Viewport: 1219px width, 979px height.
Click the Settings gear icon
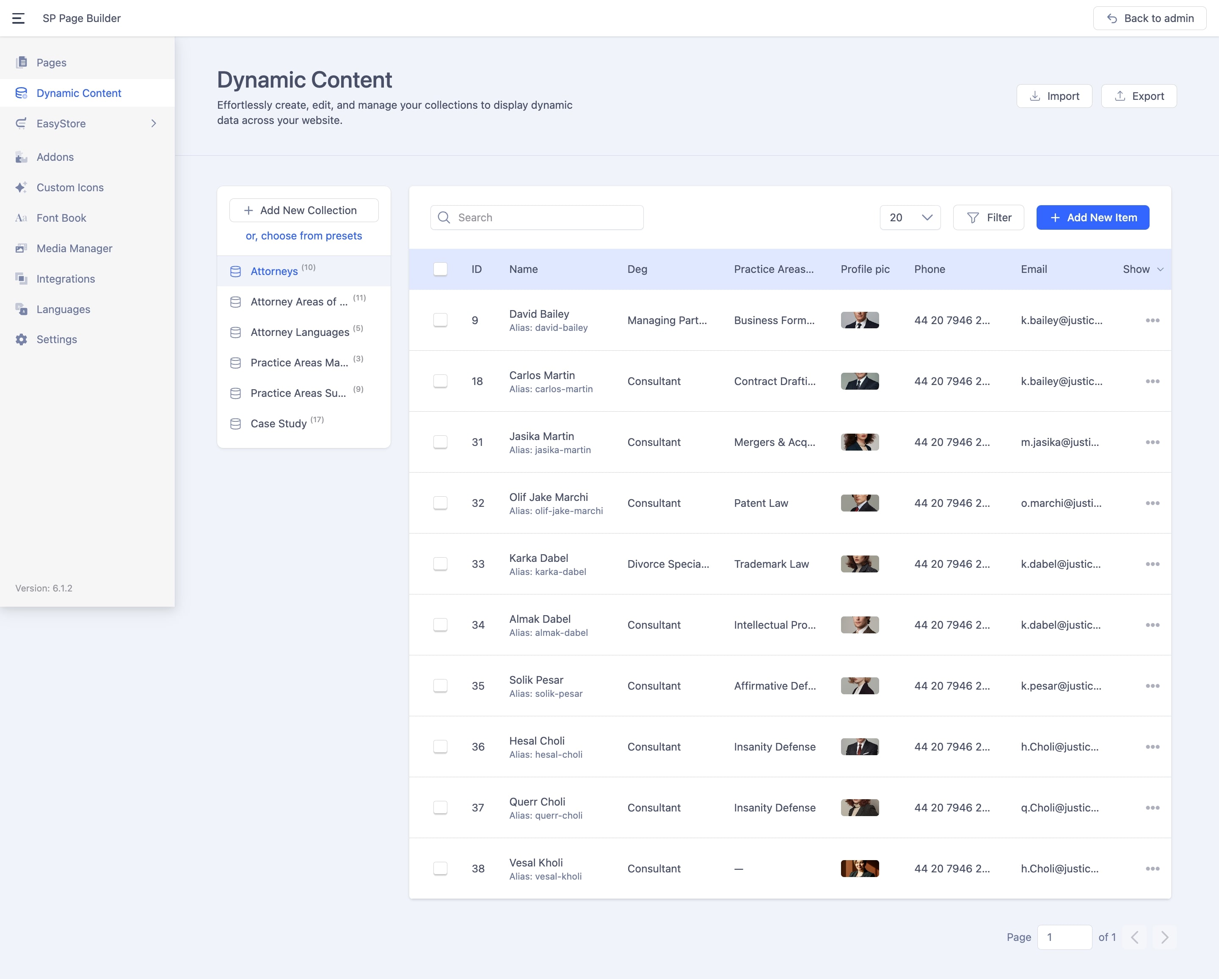(x=22, y=340)
